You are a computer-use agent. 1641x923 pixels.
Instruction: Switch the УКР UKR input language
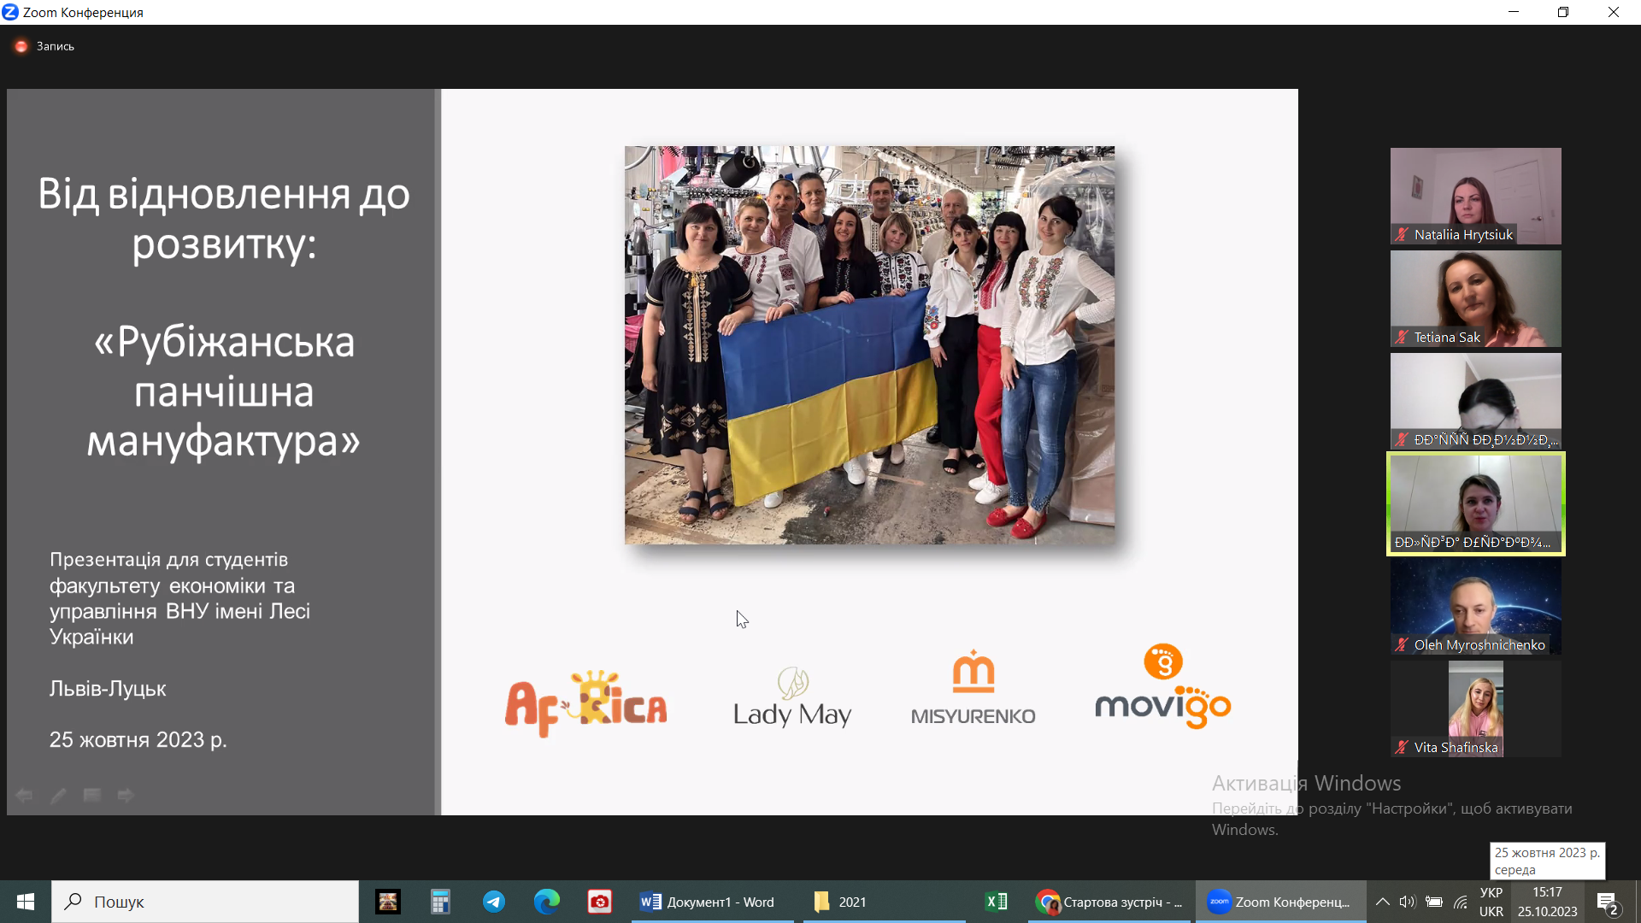[1491, 902]
